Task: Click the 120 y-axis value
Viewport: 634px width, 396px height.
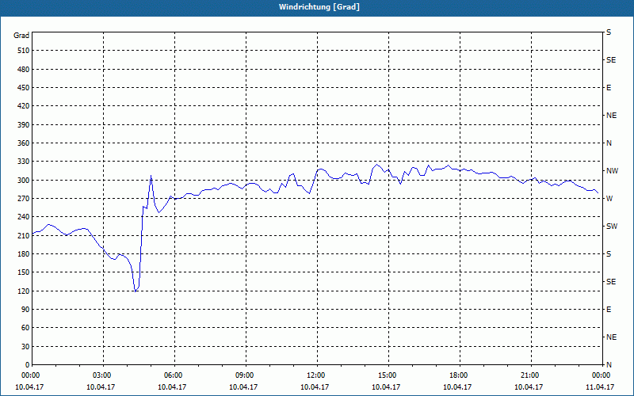Action: coord(24,291)
